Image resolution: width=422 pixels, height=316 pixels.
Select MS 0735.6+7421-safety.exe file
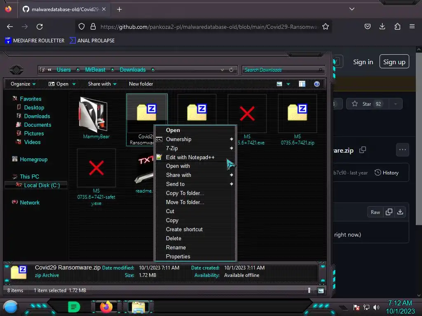point(96,177)
